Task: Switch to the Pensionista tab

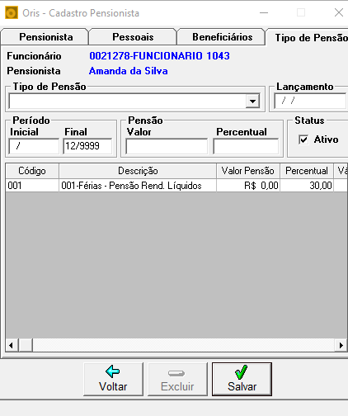Action: 45,37
